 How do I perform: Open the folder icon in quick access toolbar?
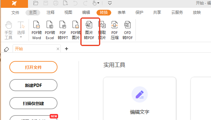pos(36,3)
